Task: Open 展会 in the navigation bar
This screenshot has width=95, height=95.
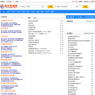Action: tap(28, 12)
